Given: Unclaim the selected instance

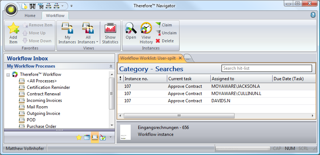Looking at the screenshot, I should click(166, 33).
